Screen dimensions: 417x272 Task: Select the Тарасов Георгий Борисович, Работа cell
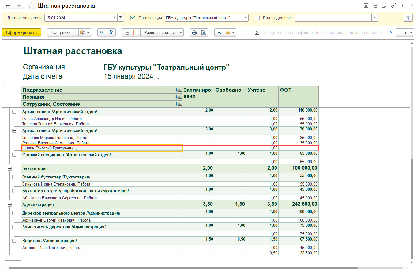[102, 124]
